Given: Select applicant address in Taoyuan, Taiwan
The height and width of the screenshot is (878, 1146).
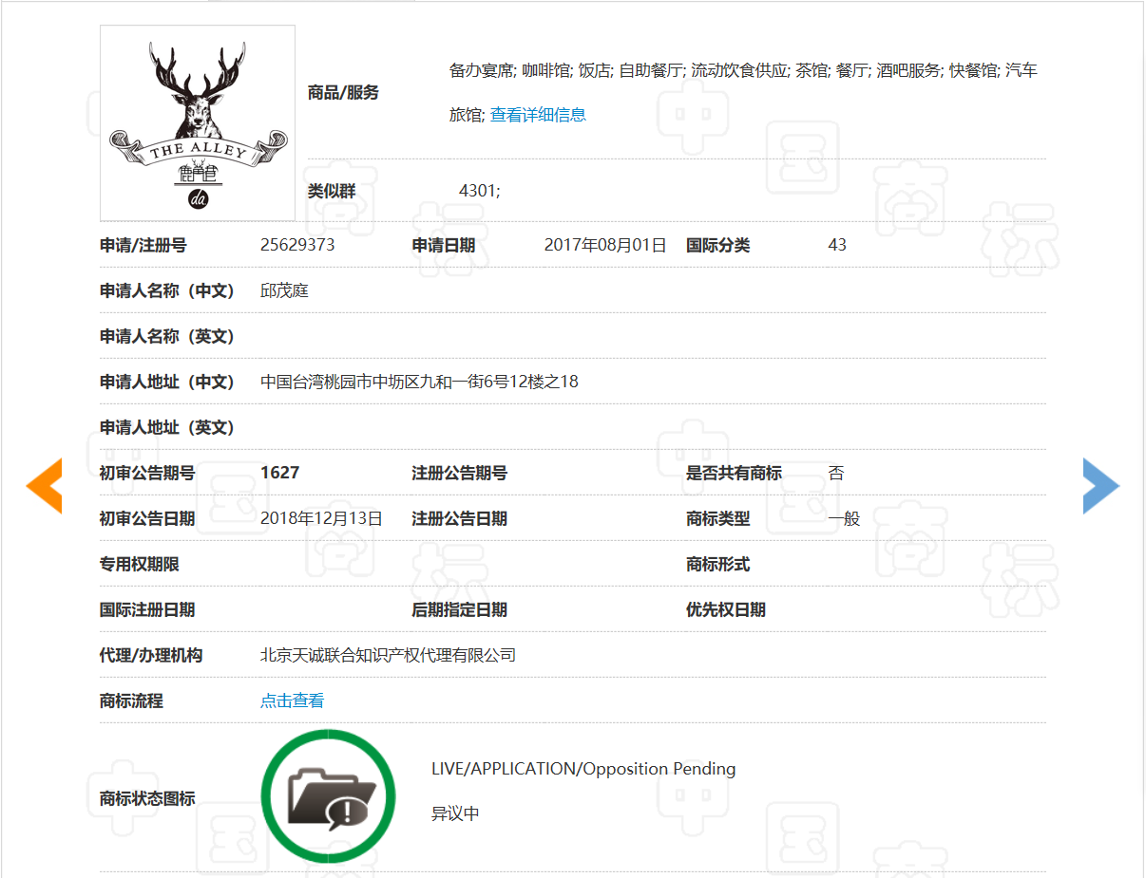Looking at the screenshot, I should click(419, 382).
